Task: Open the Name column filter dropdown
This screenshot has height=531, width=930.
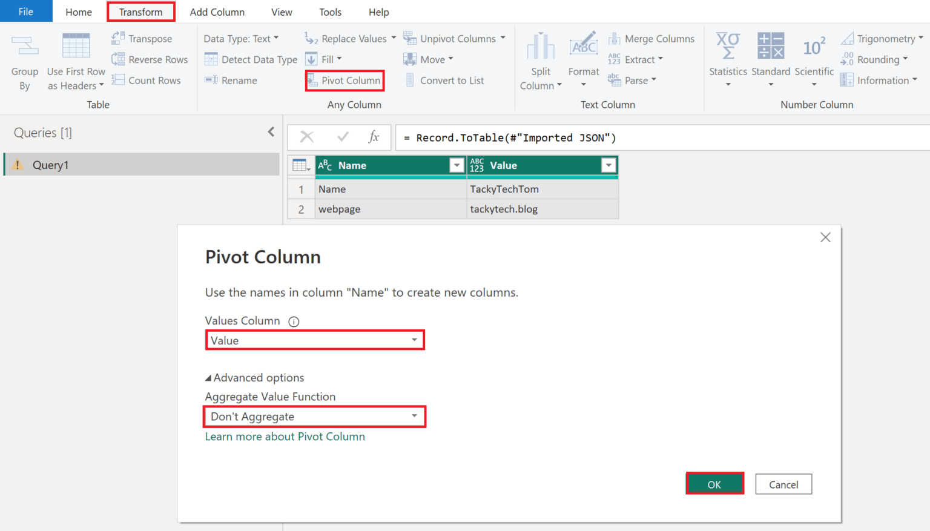Action: [457, 165]
